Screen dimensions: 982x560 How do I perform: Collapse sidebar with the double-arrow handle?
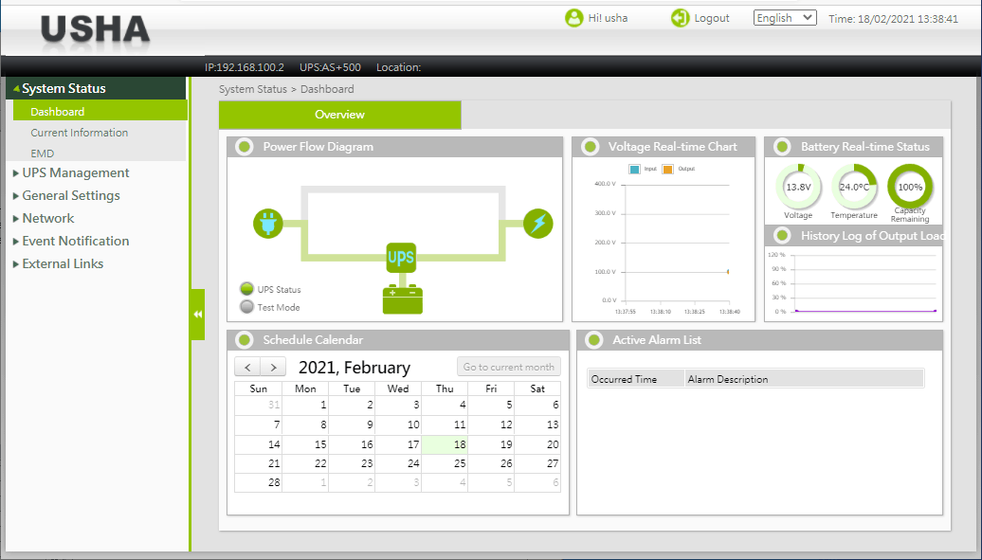[x=197, y=315]
